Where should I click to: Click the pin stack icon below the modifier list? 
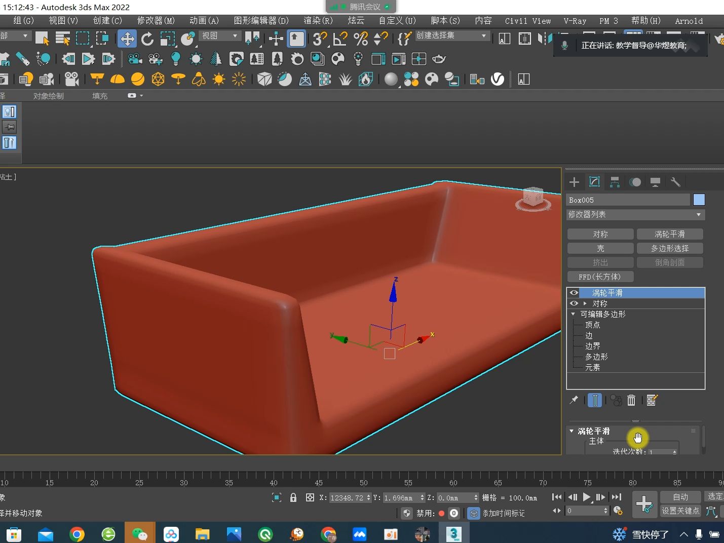[x=574, y=400]
